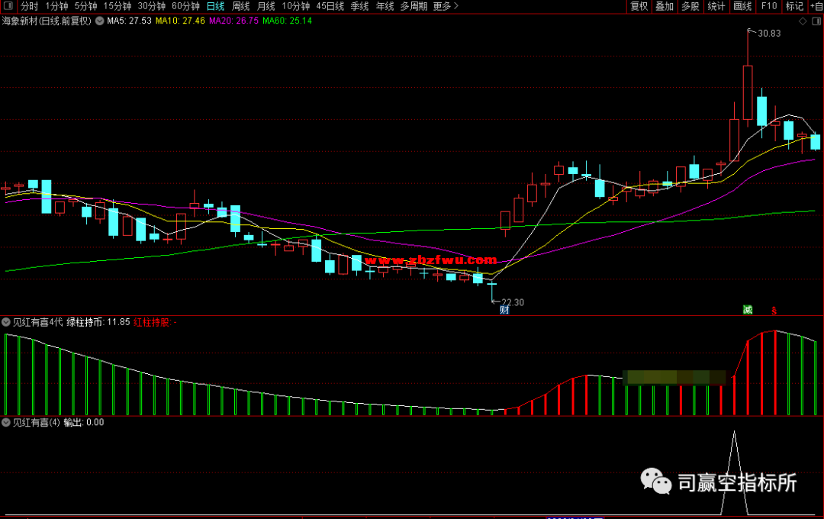Switch to 年线 yearly chart
The height and width of the screenshot is (519, 824).
385,6
